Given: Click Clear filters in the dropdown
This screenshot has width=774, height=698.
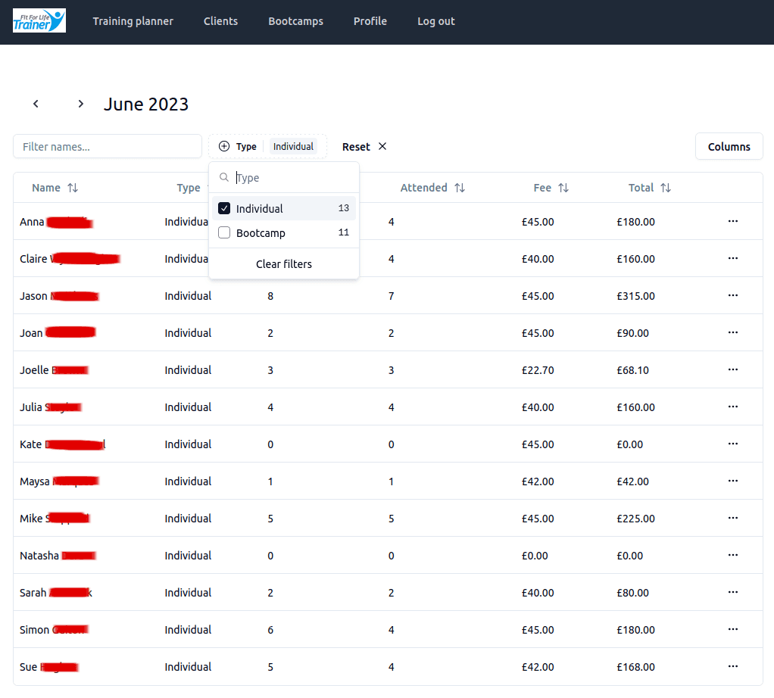Looking at the screenshot, I should point(284,264).
